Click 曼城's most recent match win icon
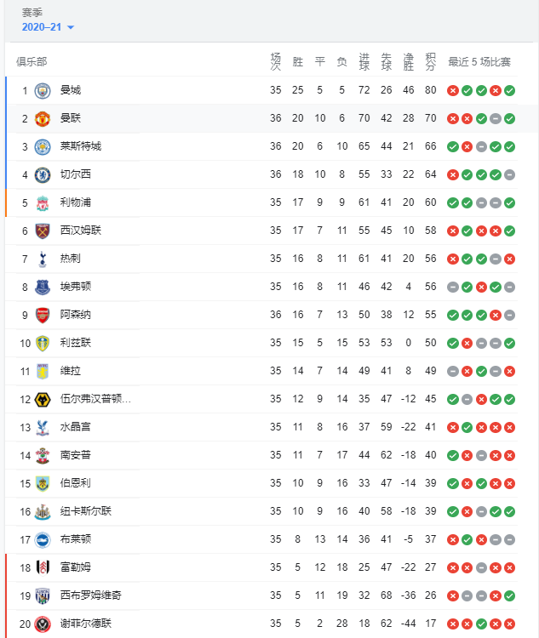The image size is (539, 638). tap(509, 91)
